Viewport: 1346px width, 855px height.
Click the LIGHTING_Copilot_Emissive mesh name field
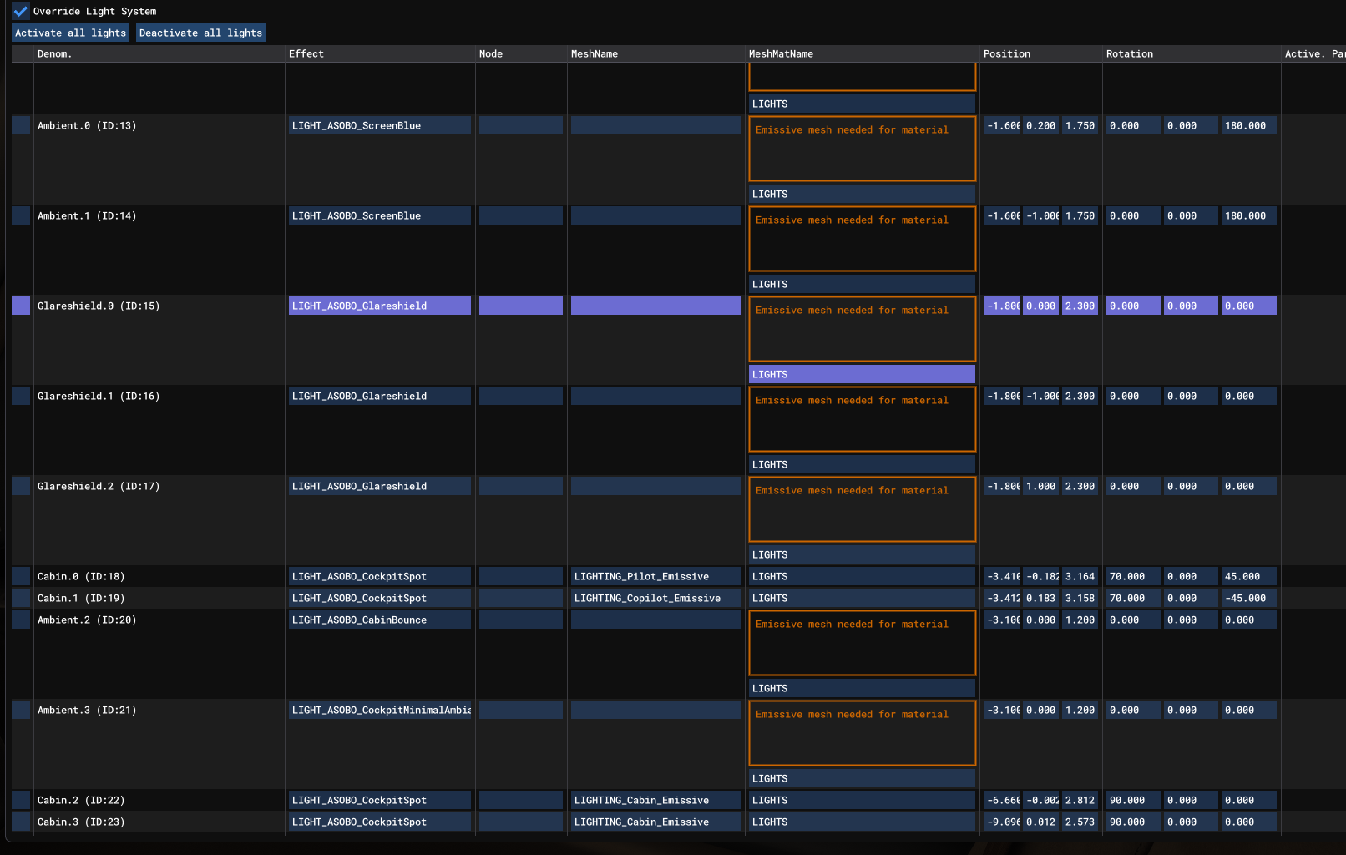tap(655, 599)
